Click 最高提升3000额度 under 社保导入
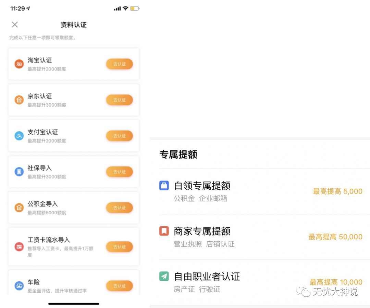The height and width of the screenshot is (308, 370). tap(47, 177)
